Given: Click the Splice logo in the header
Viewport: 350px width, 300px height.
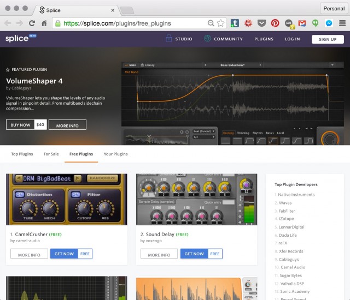Looking at the screenshot, I should [17, 39].
